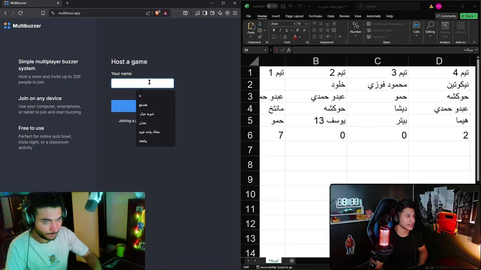This screenshot has width=481, height=270.
Task: Click the red font color swatch
Action: pos(295,37)
